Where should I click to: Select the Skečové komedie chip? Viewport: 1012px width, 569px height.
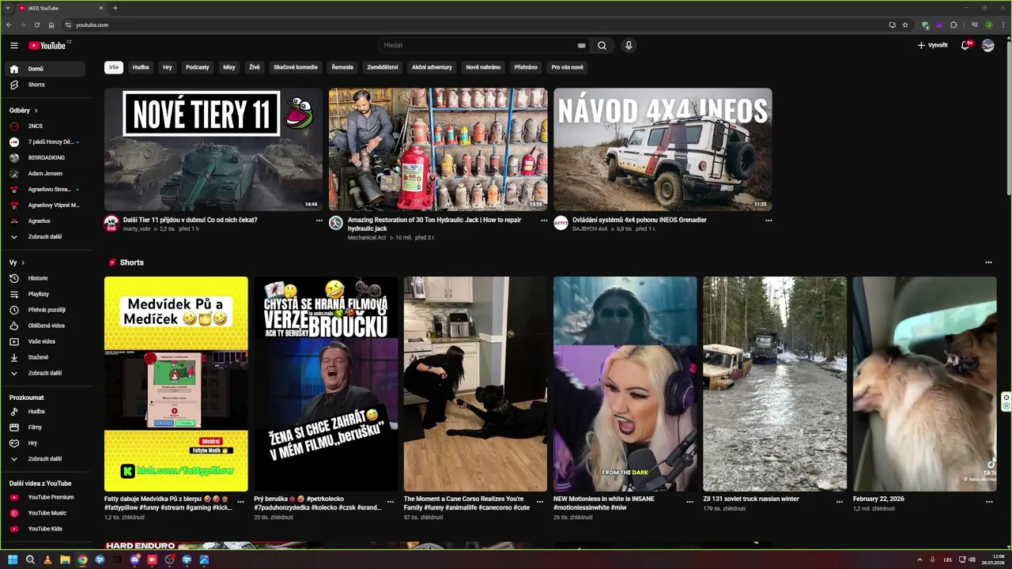tap(296, 67)
